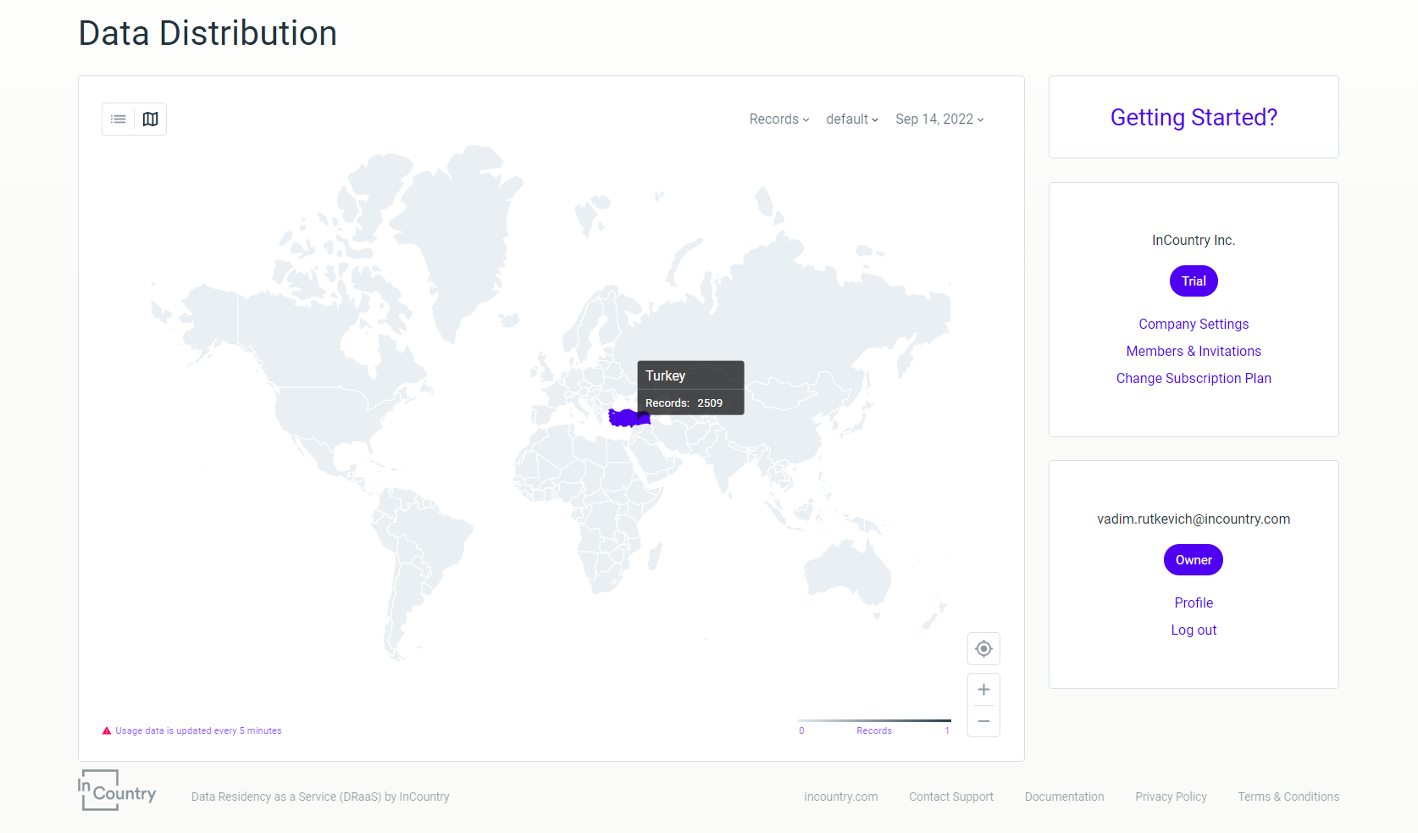Open Documentation footer link
Screen dimensions: 1418x833
point(1064,797)
